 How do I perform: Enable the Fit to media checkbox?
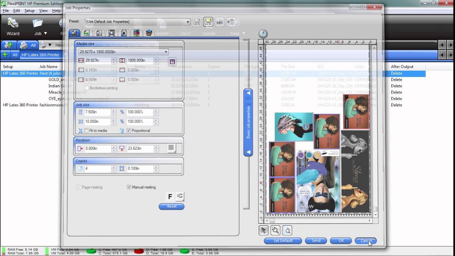[x=86, y=131]
